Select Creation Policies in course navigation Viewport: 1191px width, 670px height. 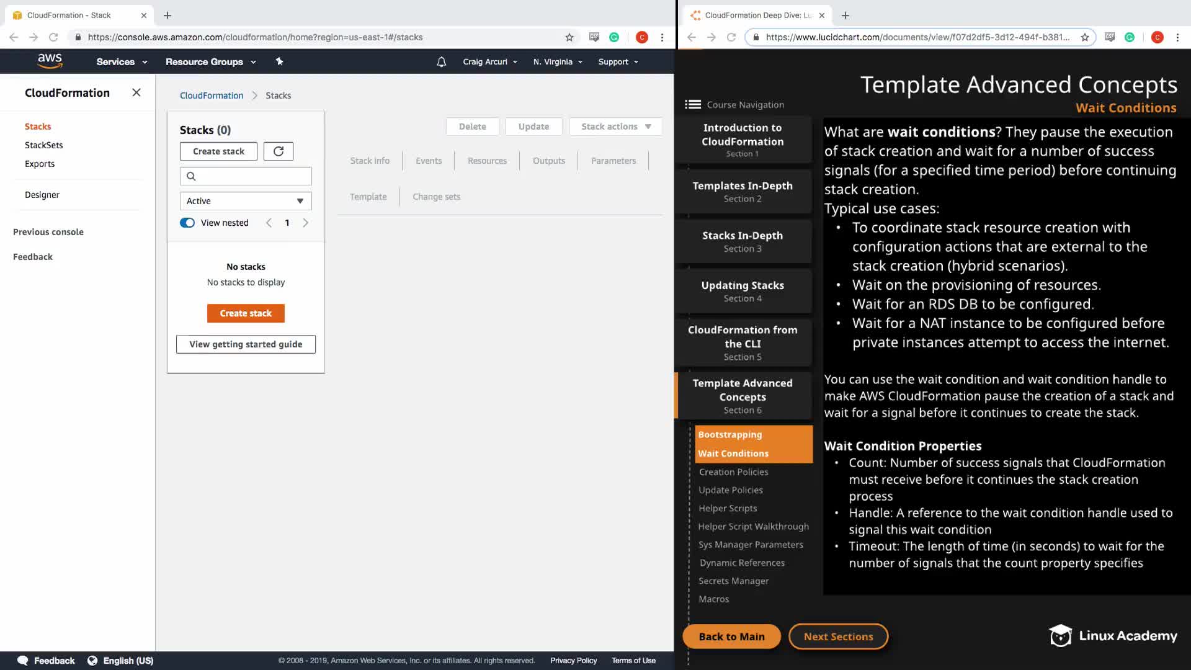(x=733, y=472)
